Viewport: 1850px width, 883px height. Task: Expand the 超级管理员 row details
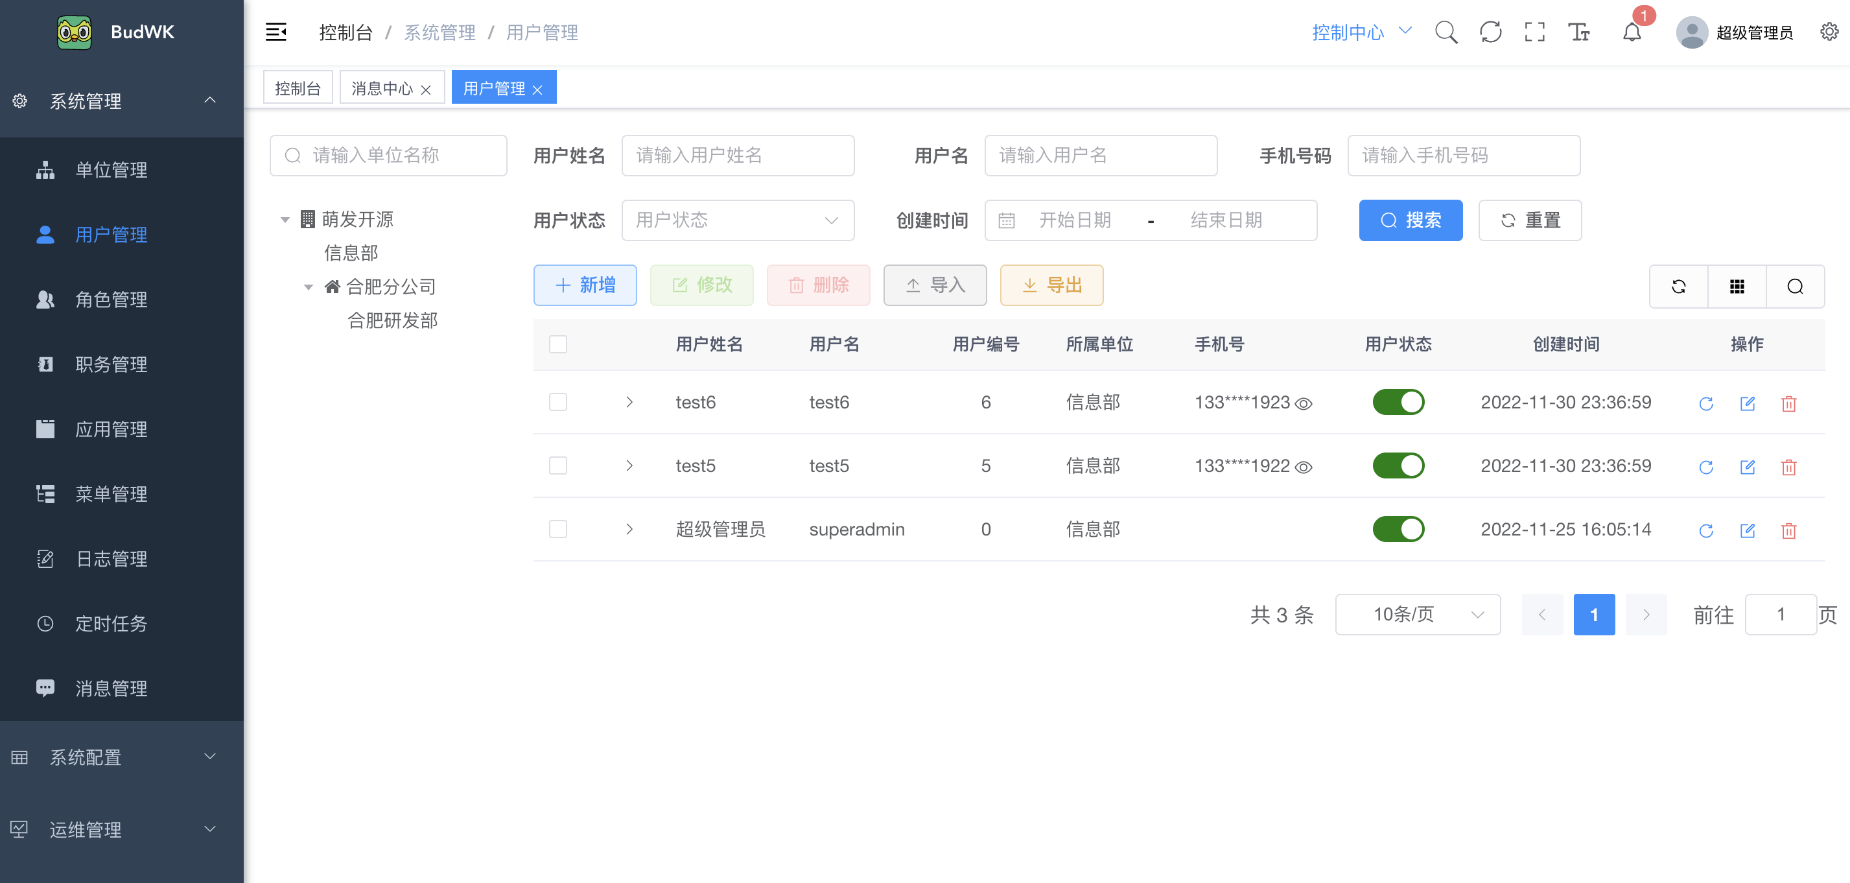[x=629, y=529]
